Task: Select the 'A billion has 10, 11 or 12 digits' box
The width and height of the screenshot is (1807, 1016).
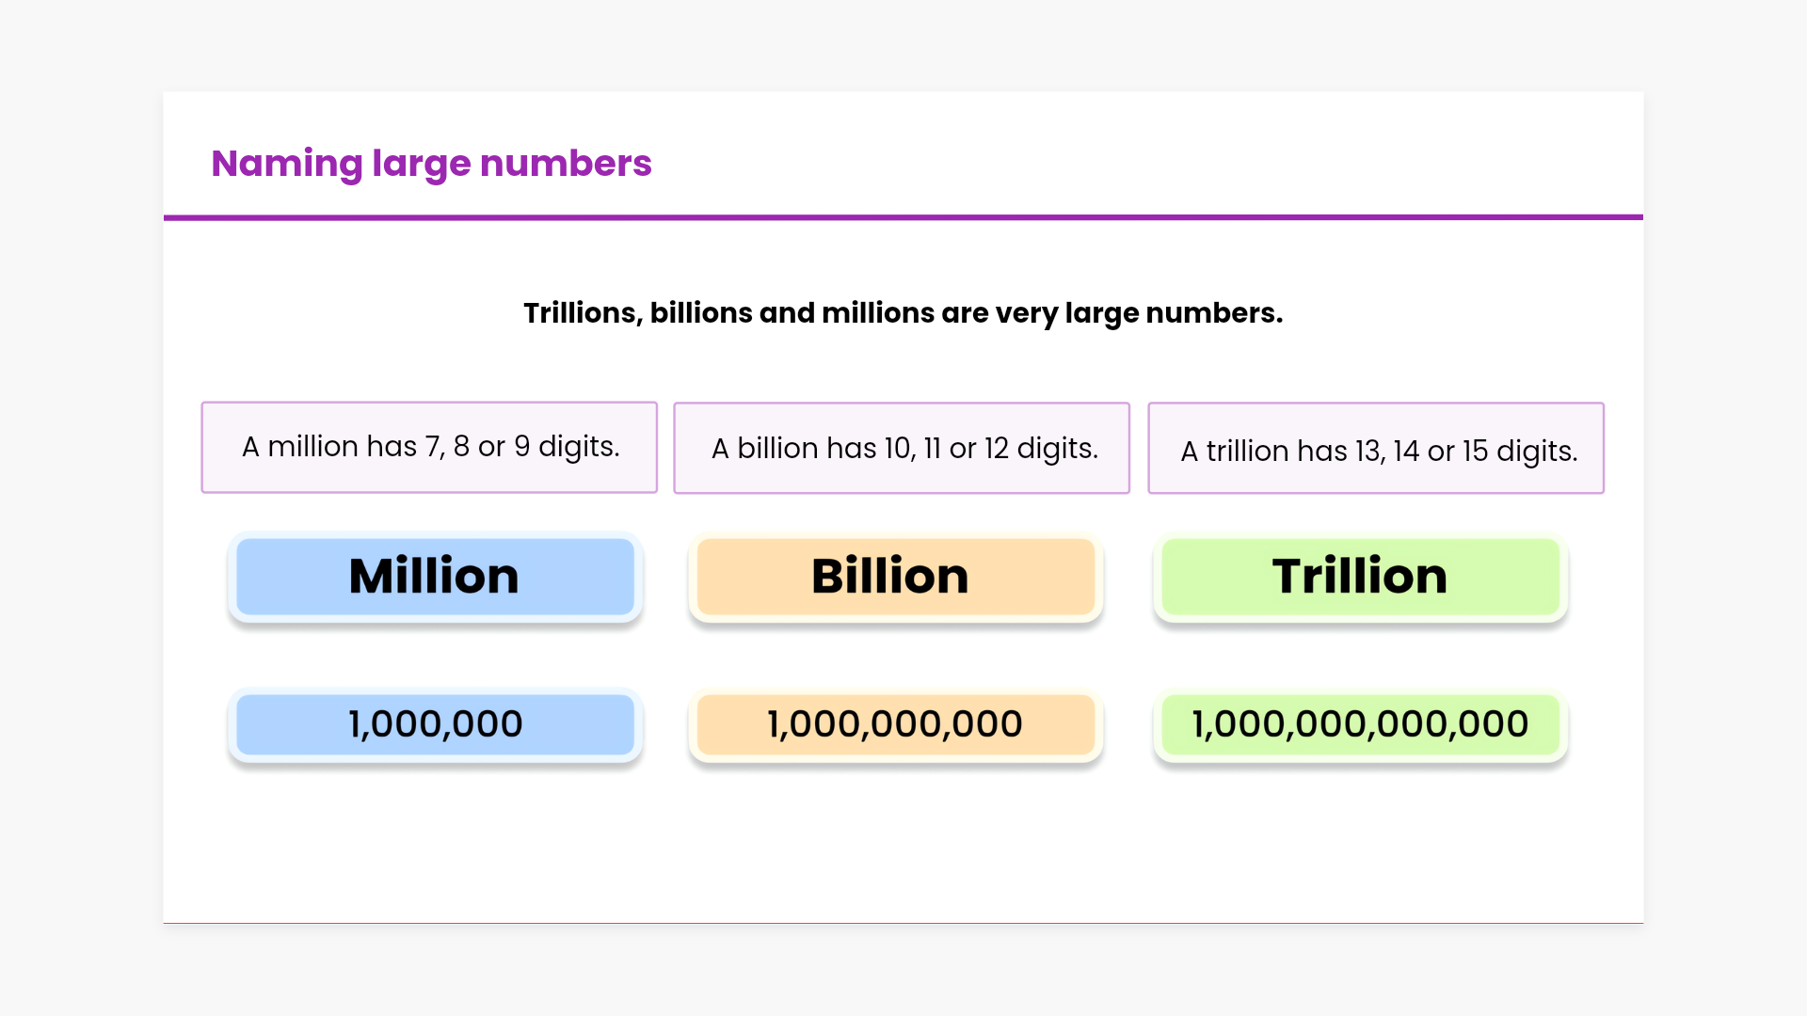Action: point(902,448)
